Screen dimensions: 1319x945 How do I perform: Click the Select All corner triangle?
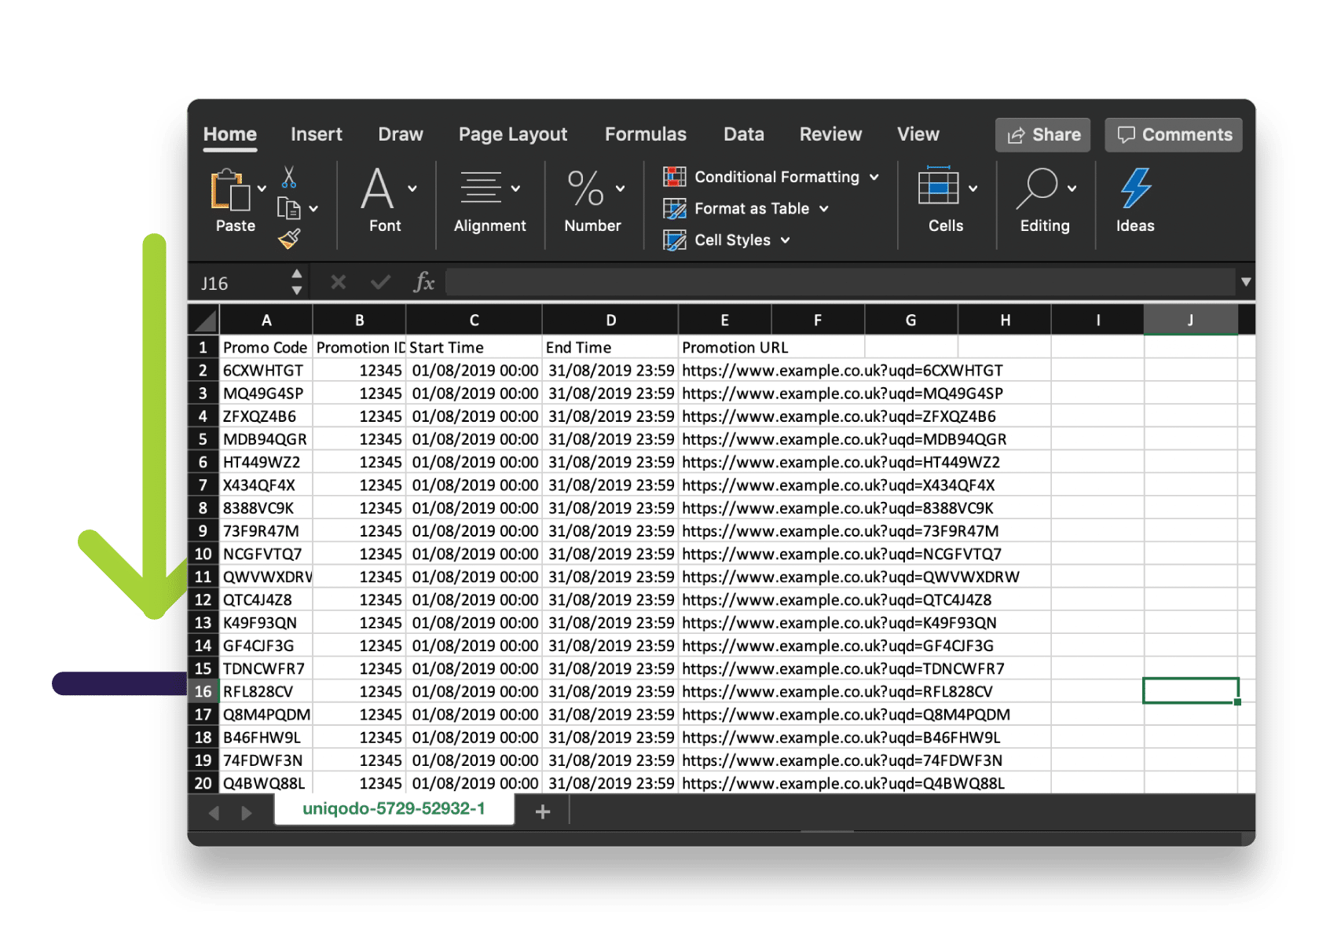pyautogui.click(x=204, y=320)
